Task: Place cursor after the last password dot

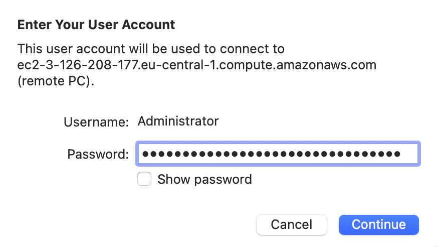Action: coord(401,154)
